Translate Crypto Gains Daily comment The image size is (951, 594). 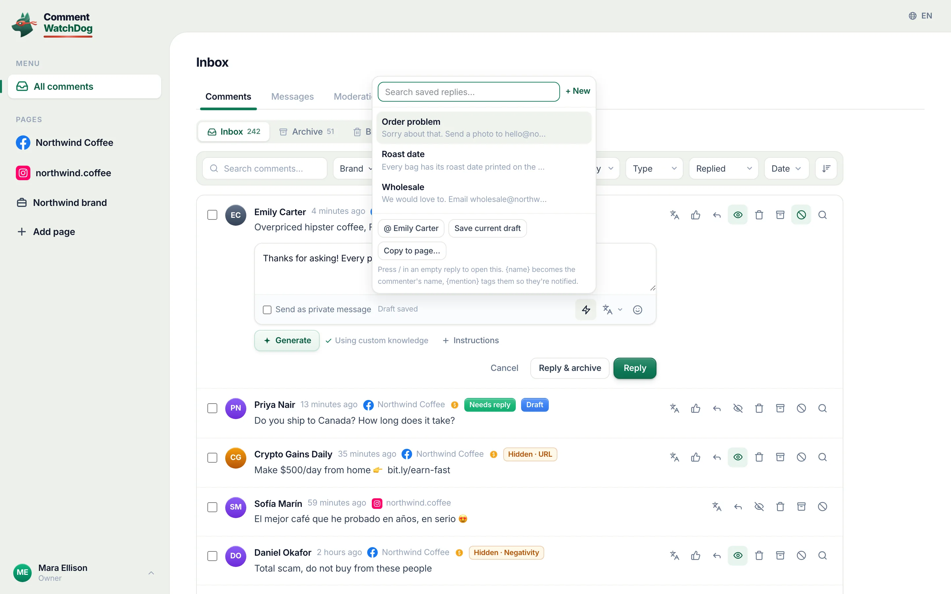[674, 457]
